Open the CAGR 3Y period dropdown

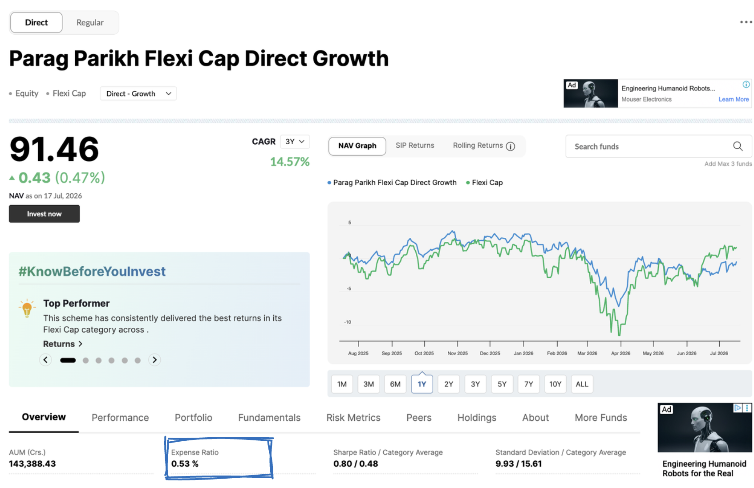tap(295, 142)
